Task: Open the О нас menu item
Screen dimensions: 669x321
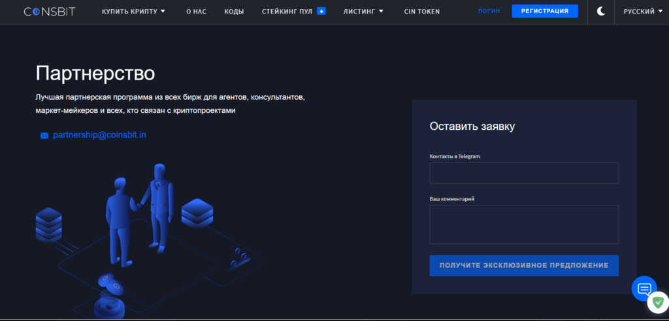Action: pos(196,12)
